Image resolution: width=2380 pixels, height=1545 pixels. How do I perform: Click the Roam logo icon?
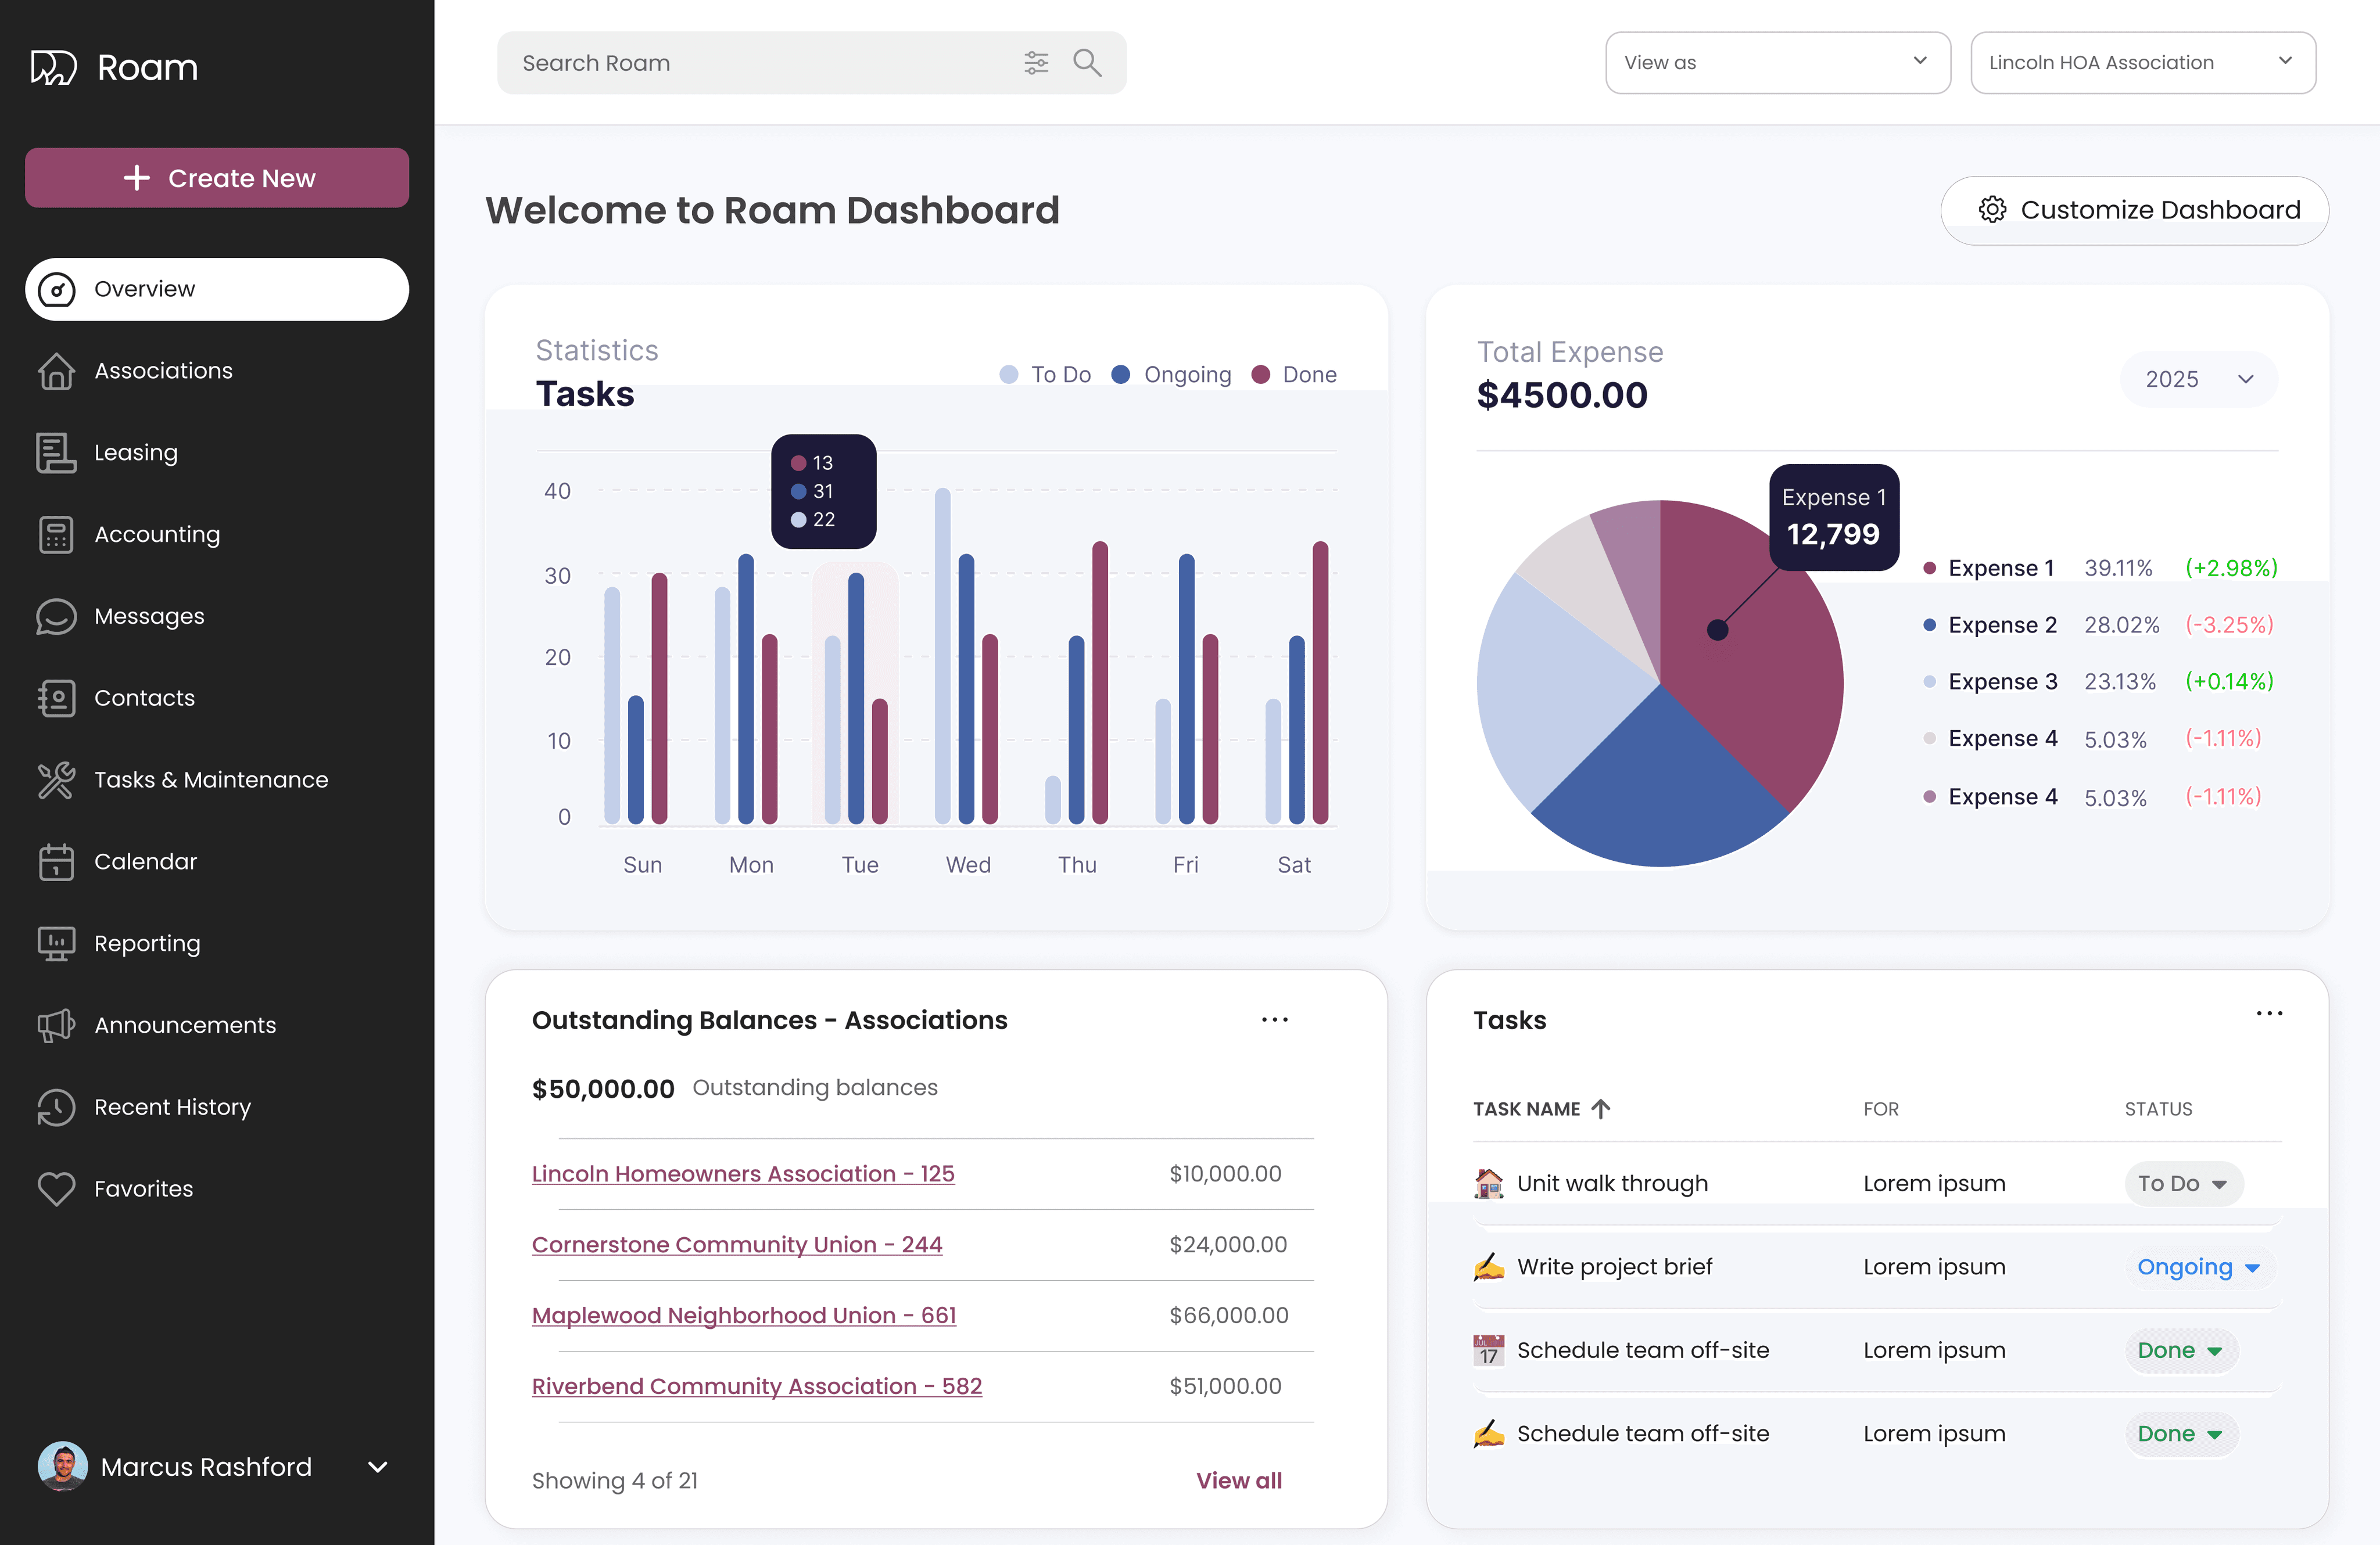pos(53,67)
